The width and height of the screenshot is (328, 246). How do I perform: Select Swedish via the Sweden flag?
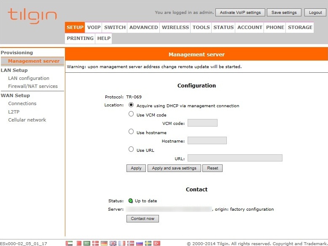pos(148,243)
